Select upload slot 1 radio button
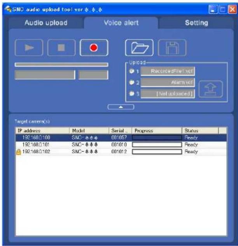Viewport: 238px width, 246px height. 131,71
